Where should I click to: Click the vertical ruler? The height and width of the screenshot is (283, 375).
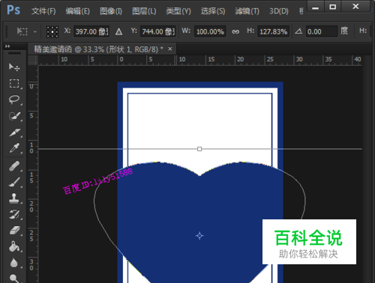tap(33, 174)
